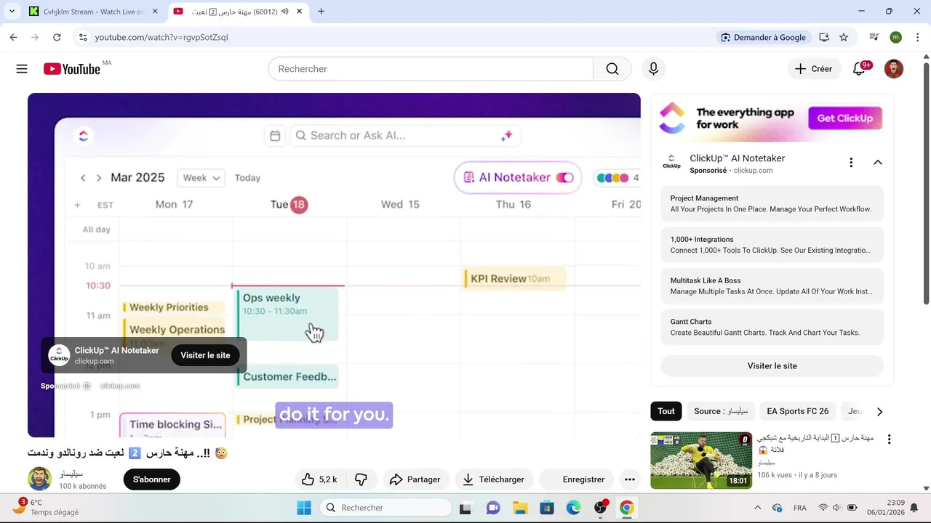Viewport: 931px width, 523px height.
Task: Open Chrome profile 'm' avatar
Action: click(896, 37)
